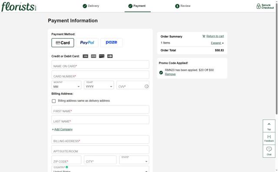The image size is (278, 172).
Task: Select Card payment method
Action: point(63,43)
